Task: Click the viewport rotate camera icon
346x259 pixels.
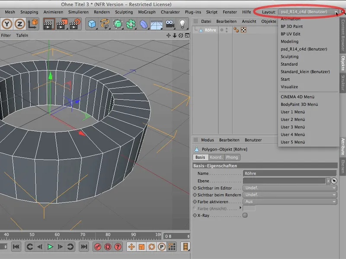Action: [x=181, y=35]
